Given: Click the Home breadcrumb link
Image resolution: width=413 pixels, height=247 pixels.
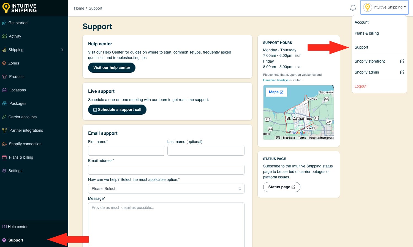Looking at the screenshot, I should point(79,8).
